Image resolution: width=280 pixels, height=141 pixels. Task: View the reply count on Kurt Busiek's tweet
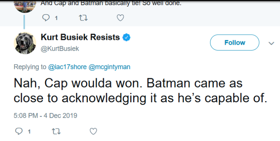(x=29, y=132)
